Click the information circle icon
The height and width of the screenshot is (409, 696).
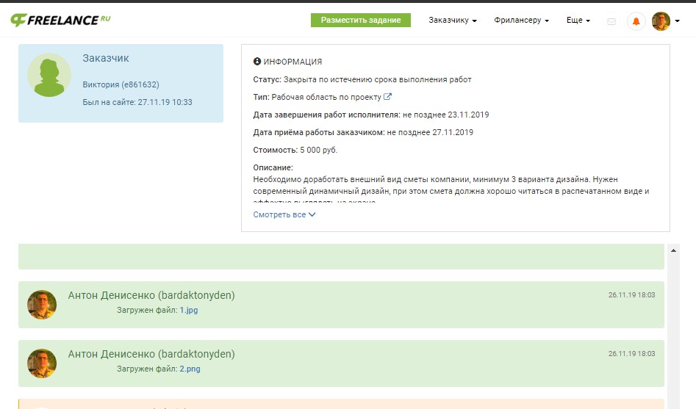[x=257, y=61]
